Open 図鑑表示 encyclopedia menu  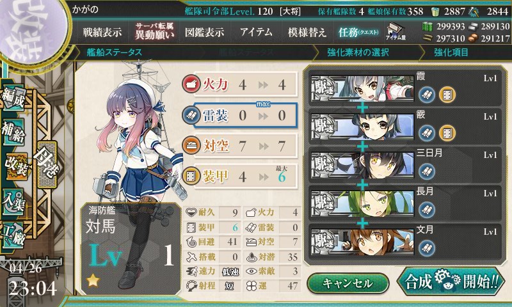point(204,32)
